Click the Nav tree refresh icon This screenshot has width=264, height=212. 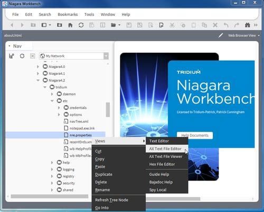pos(22,56)
